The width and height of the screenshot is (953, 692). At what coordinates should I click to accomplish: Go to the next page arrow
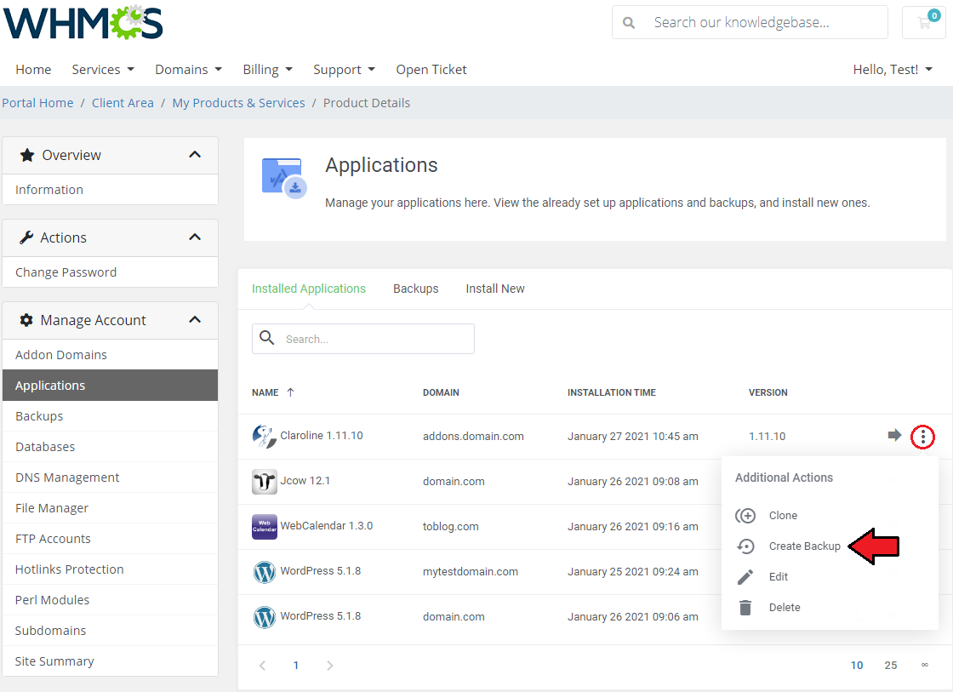pyautogui.click(x=329, y=666)
